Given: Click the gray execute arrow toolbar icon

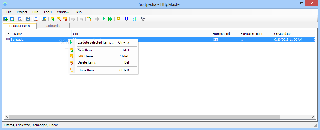Looking at the screenshot, I should pyautogui.click(x=97, y=19).
